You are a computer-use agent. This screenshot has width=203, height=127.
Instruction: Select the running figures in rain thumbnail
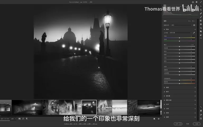(104, 107)
